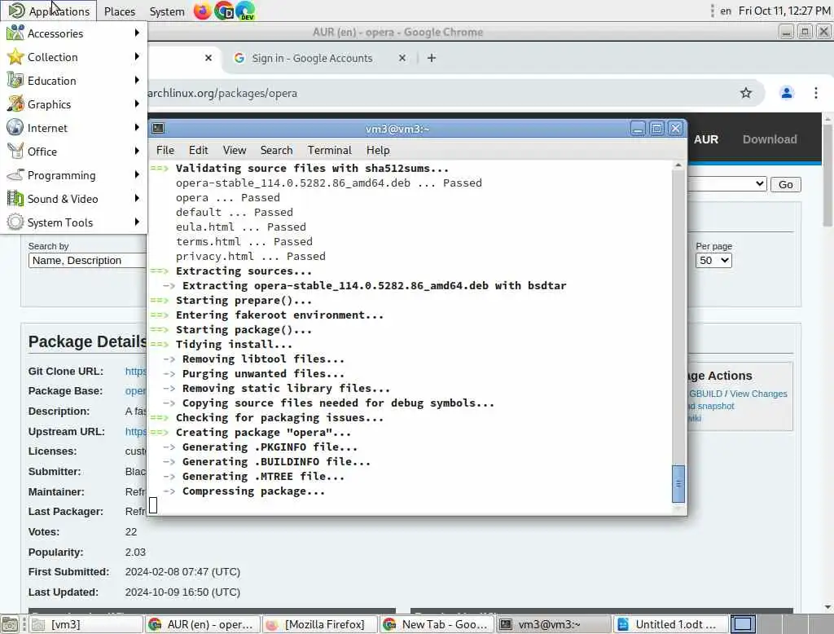Click the en keyboard layout indicator
Image resolution: width=834 pixels, height=634 pixels.
coord(726,11)
